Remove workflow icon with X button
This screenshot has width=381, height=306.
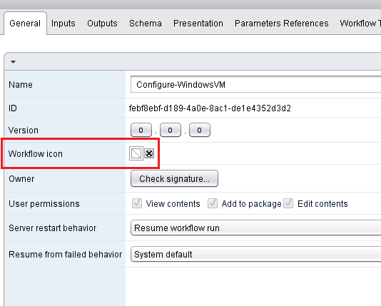click(149, 153)
